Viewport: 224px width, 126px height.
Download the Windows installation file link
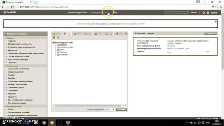171,46
